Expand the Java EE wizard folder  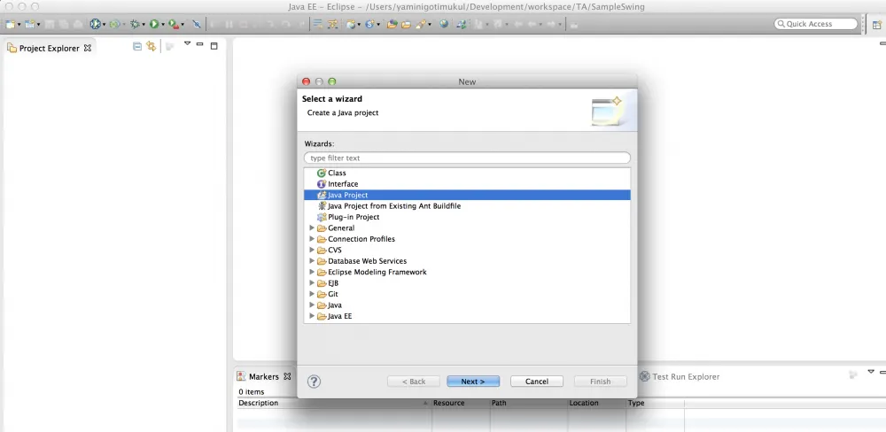click(x=312, y=317)
